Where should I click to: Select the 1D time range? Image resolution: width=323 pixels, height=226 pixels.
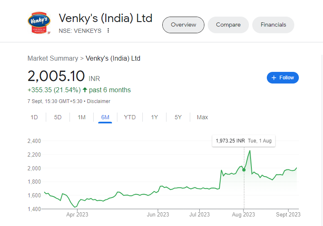point(34,117)
